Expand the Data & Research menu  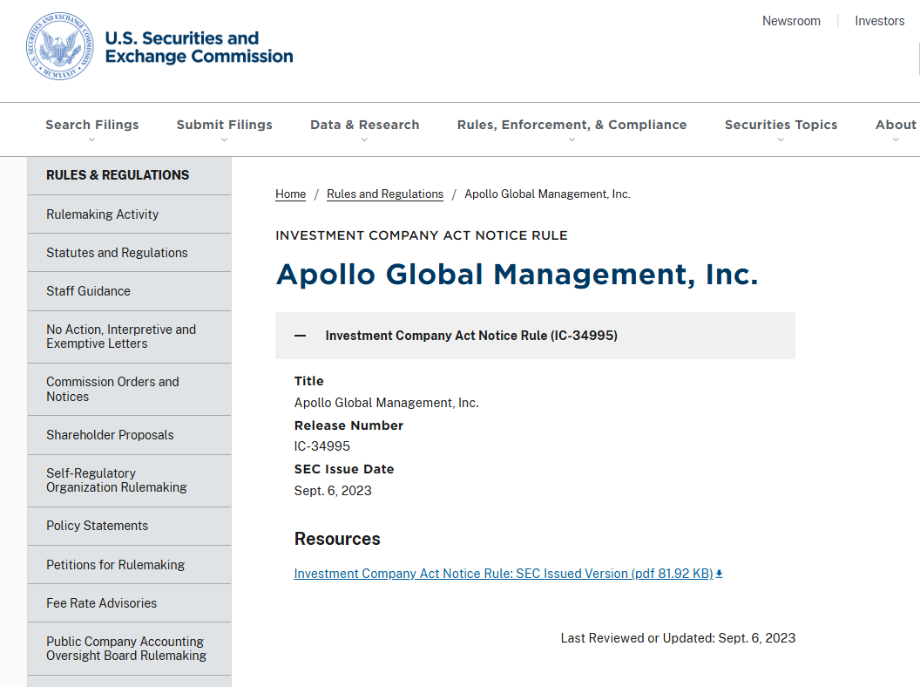point(364,126)
